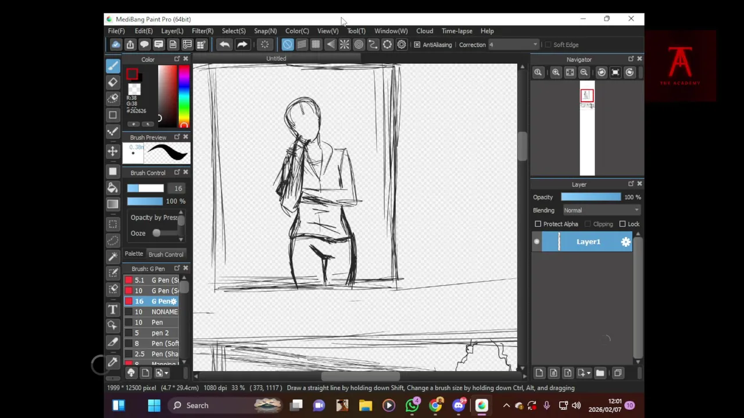
Task: Enable parallel lines snap
Action: [x=302, y=45]
